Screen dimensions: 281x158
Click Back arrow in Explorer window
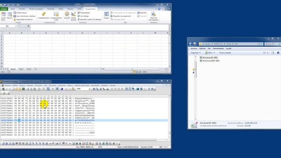190,44
